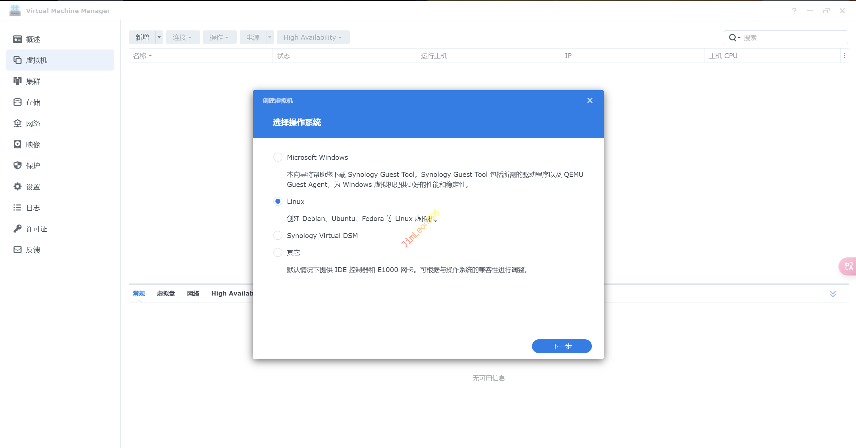The width and height of the screenshot is (856, 448).
Task: Click the 下一步 next button
Action: coord(561,346)
